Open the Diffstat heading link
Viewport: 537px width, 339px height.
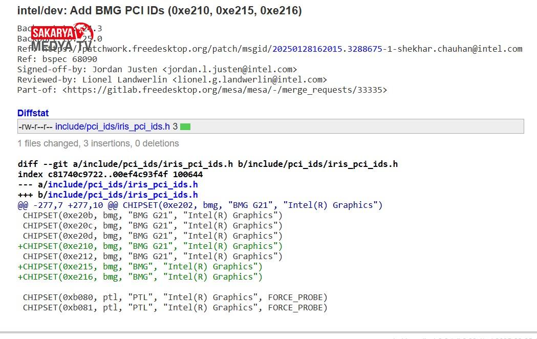33,113
